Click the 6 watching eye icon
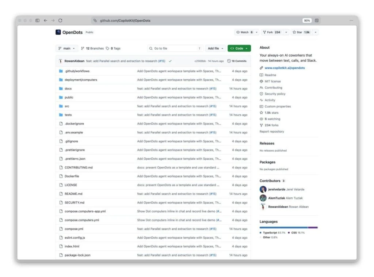The width and height of the screenshot is (374, 277). (262, 119)
